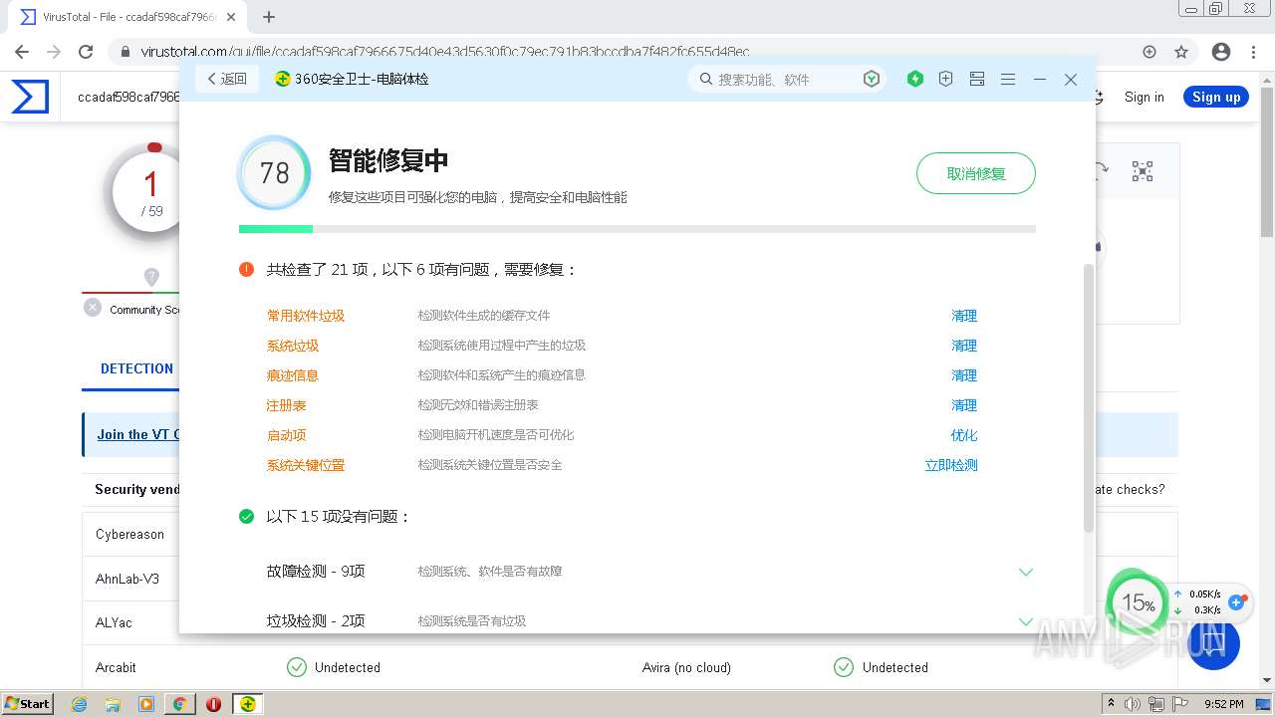Switch to Chrome in taskbar
This screenshot has width=1275, height=717.
[180, 704]
